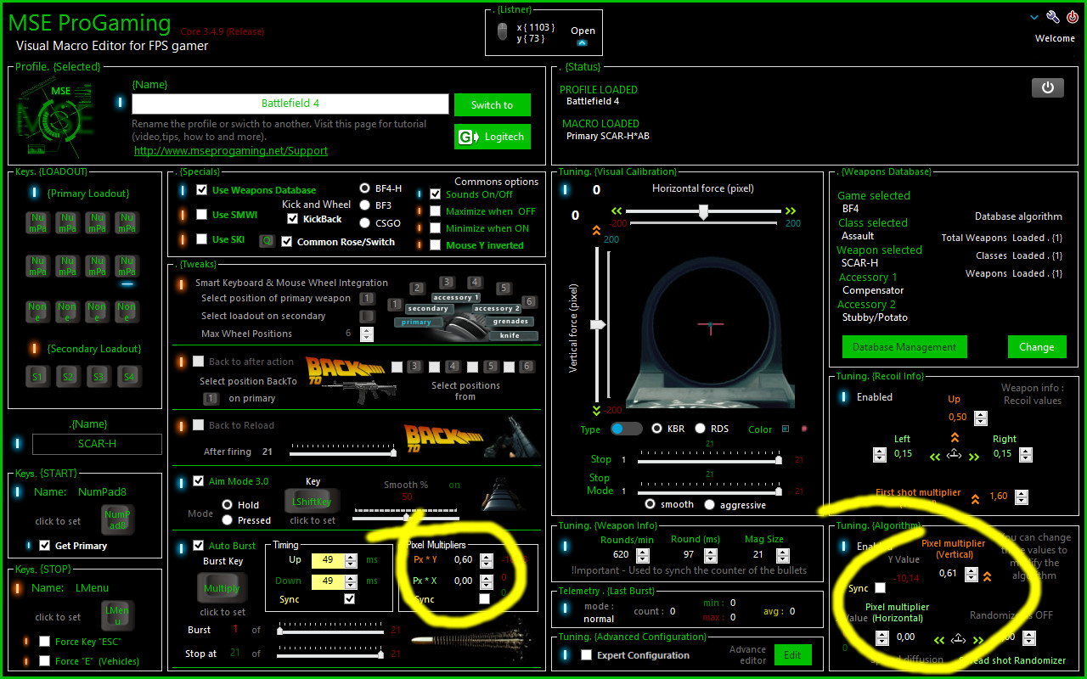Click the Logitech button
This screenshot has width=1087, height=679.
tap(493, 137)
